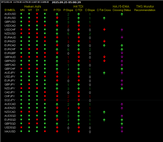
Task: Click the green crossing arrow for GBPSGD
Action: click(122, 124)
